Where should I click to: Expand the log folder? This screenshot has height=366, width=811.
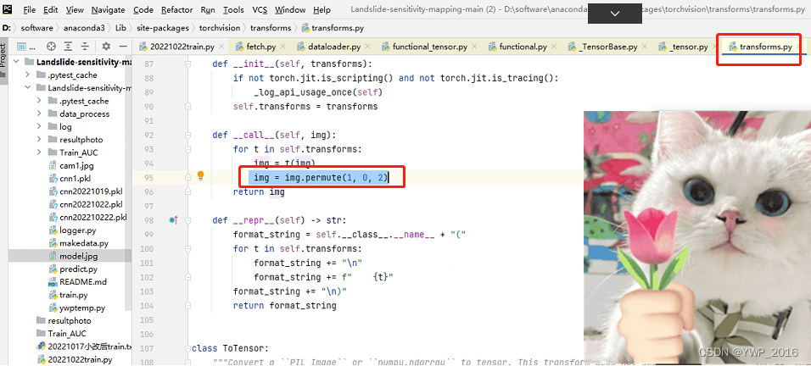39,126
